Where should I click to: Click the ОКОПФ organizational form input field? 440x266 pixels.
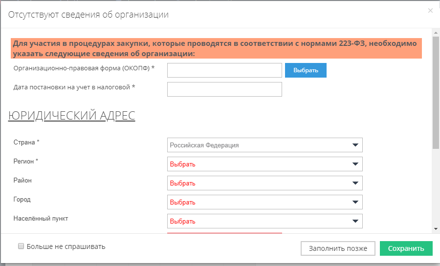(x=224, y=70)
